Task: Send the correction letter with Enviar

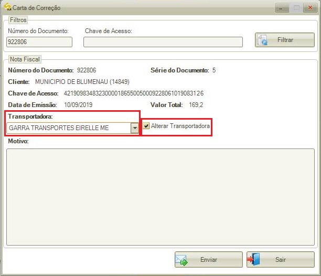Action: 208,259
